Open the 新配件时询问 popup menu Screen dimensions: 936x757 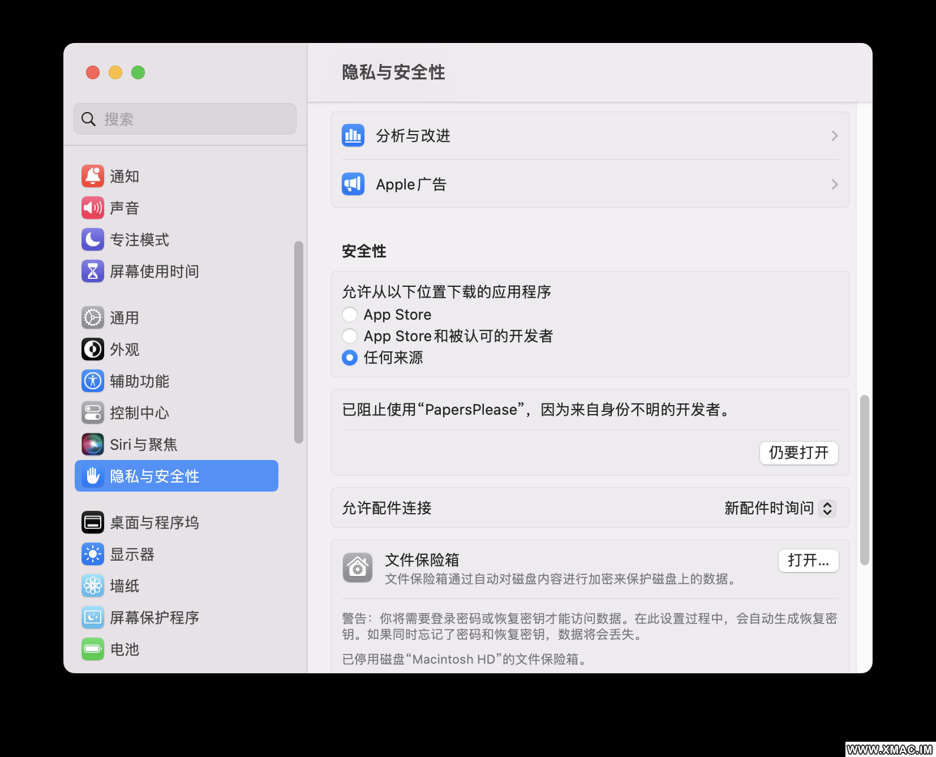pyautogui.click(x=780, y=508)
